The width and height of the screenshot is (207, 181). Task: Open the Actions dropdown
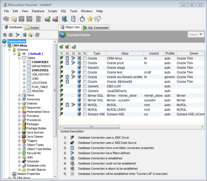coord(196,35)
